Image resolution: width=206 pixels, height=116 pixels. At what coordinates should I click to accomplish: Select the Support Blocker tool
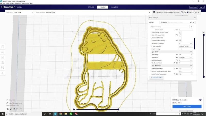(3, 73)
